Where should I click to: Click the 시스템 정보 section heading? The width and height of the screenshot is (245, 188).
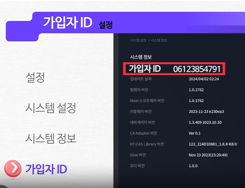click(141, 57)
